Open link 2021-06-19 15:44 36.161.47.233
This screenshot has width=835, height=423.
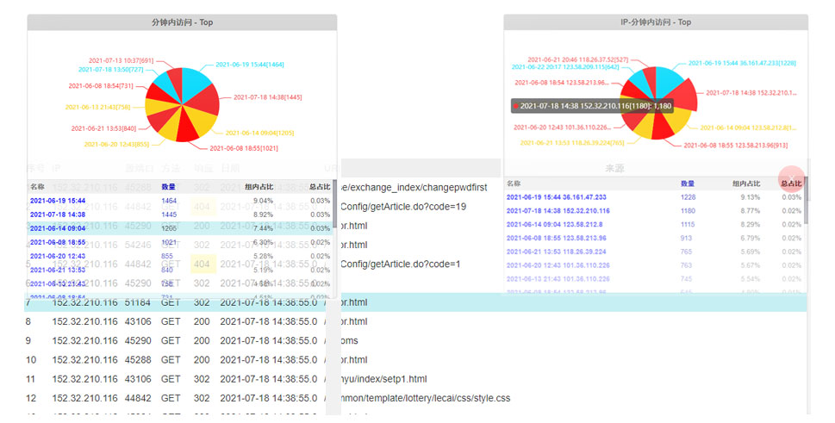click(556, 197)
